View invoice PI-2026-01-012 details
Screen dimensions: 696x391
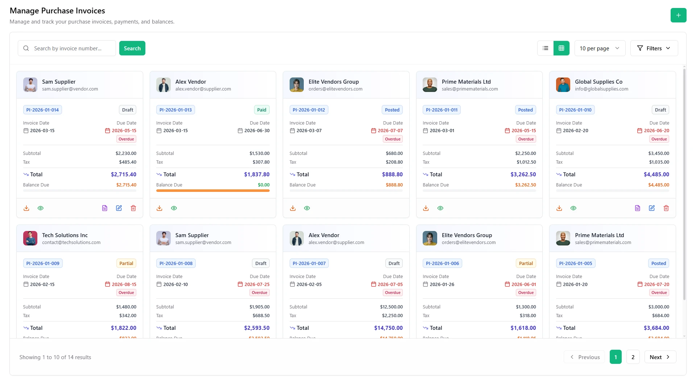307,208
